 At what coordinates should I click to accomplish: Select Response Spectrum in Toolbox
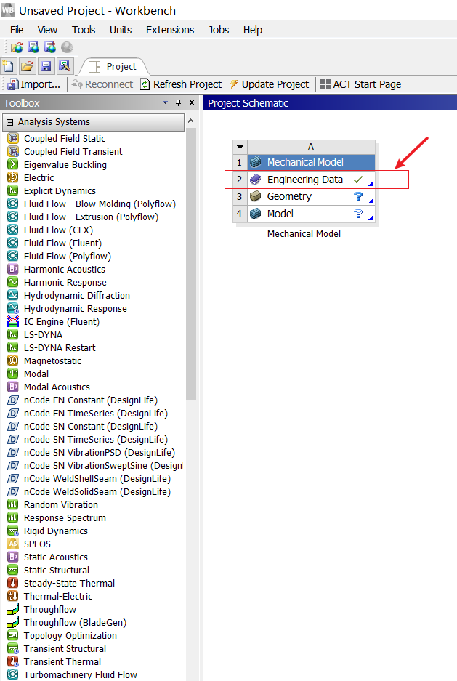coord(65,517)
